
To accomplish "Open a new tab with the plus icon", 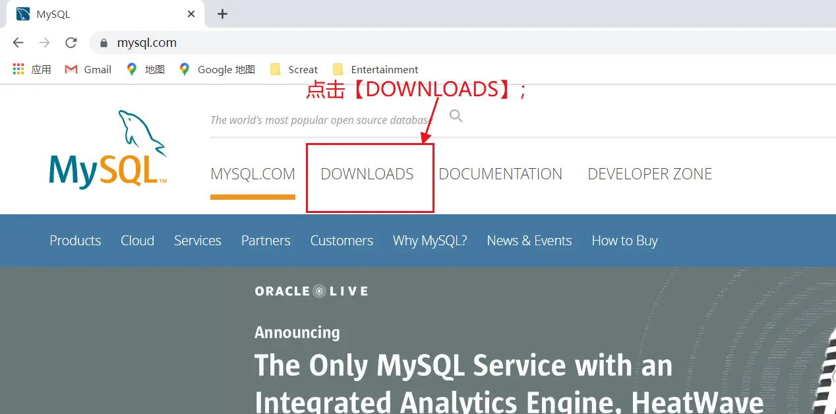I will (x=222, y=14).
